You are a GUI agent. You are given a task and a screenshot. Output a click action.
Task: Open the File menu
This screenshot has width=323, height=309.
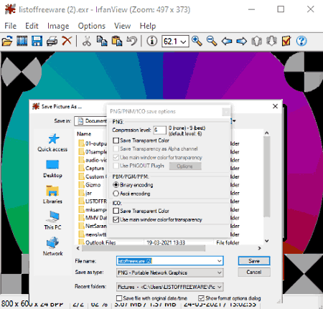pos(11,26)
